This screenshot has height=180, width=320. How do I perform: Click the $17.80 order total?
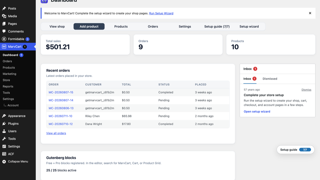click(x=126, y=124)
